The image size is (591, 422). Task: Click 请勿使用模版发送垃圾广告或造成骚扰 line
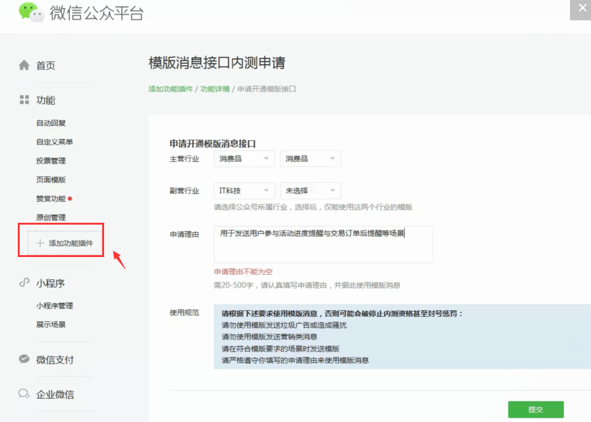[x=284, y=325]
